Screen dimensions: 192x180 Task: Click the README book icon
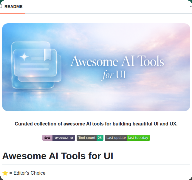coord(1,6)
